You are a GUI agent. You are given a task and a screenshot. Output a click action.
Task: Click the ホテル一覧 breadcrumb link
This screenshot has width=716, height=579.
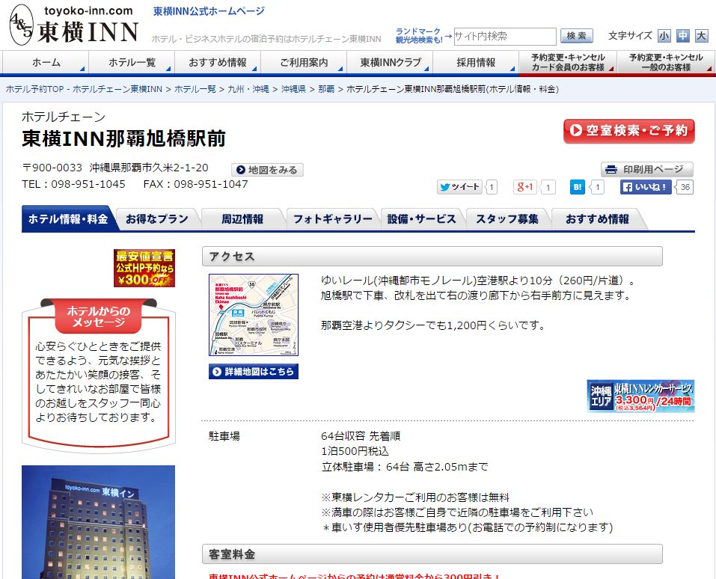tap(195, 89)
